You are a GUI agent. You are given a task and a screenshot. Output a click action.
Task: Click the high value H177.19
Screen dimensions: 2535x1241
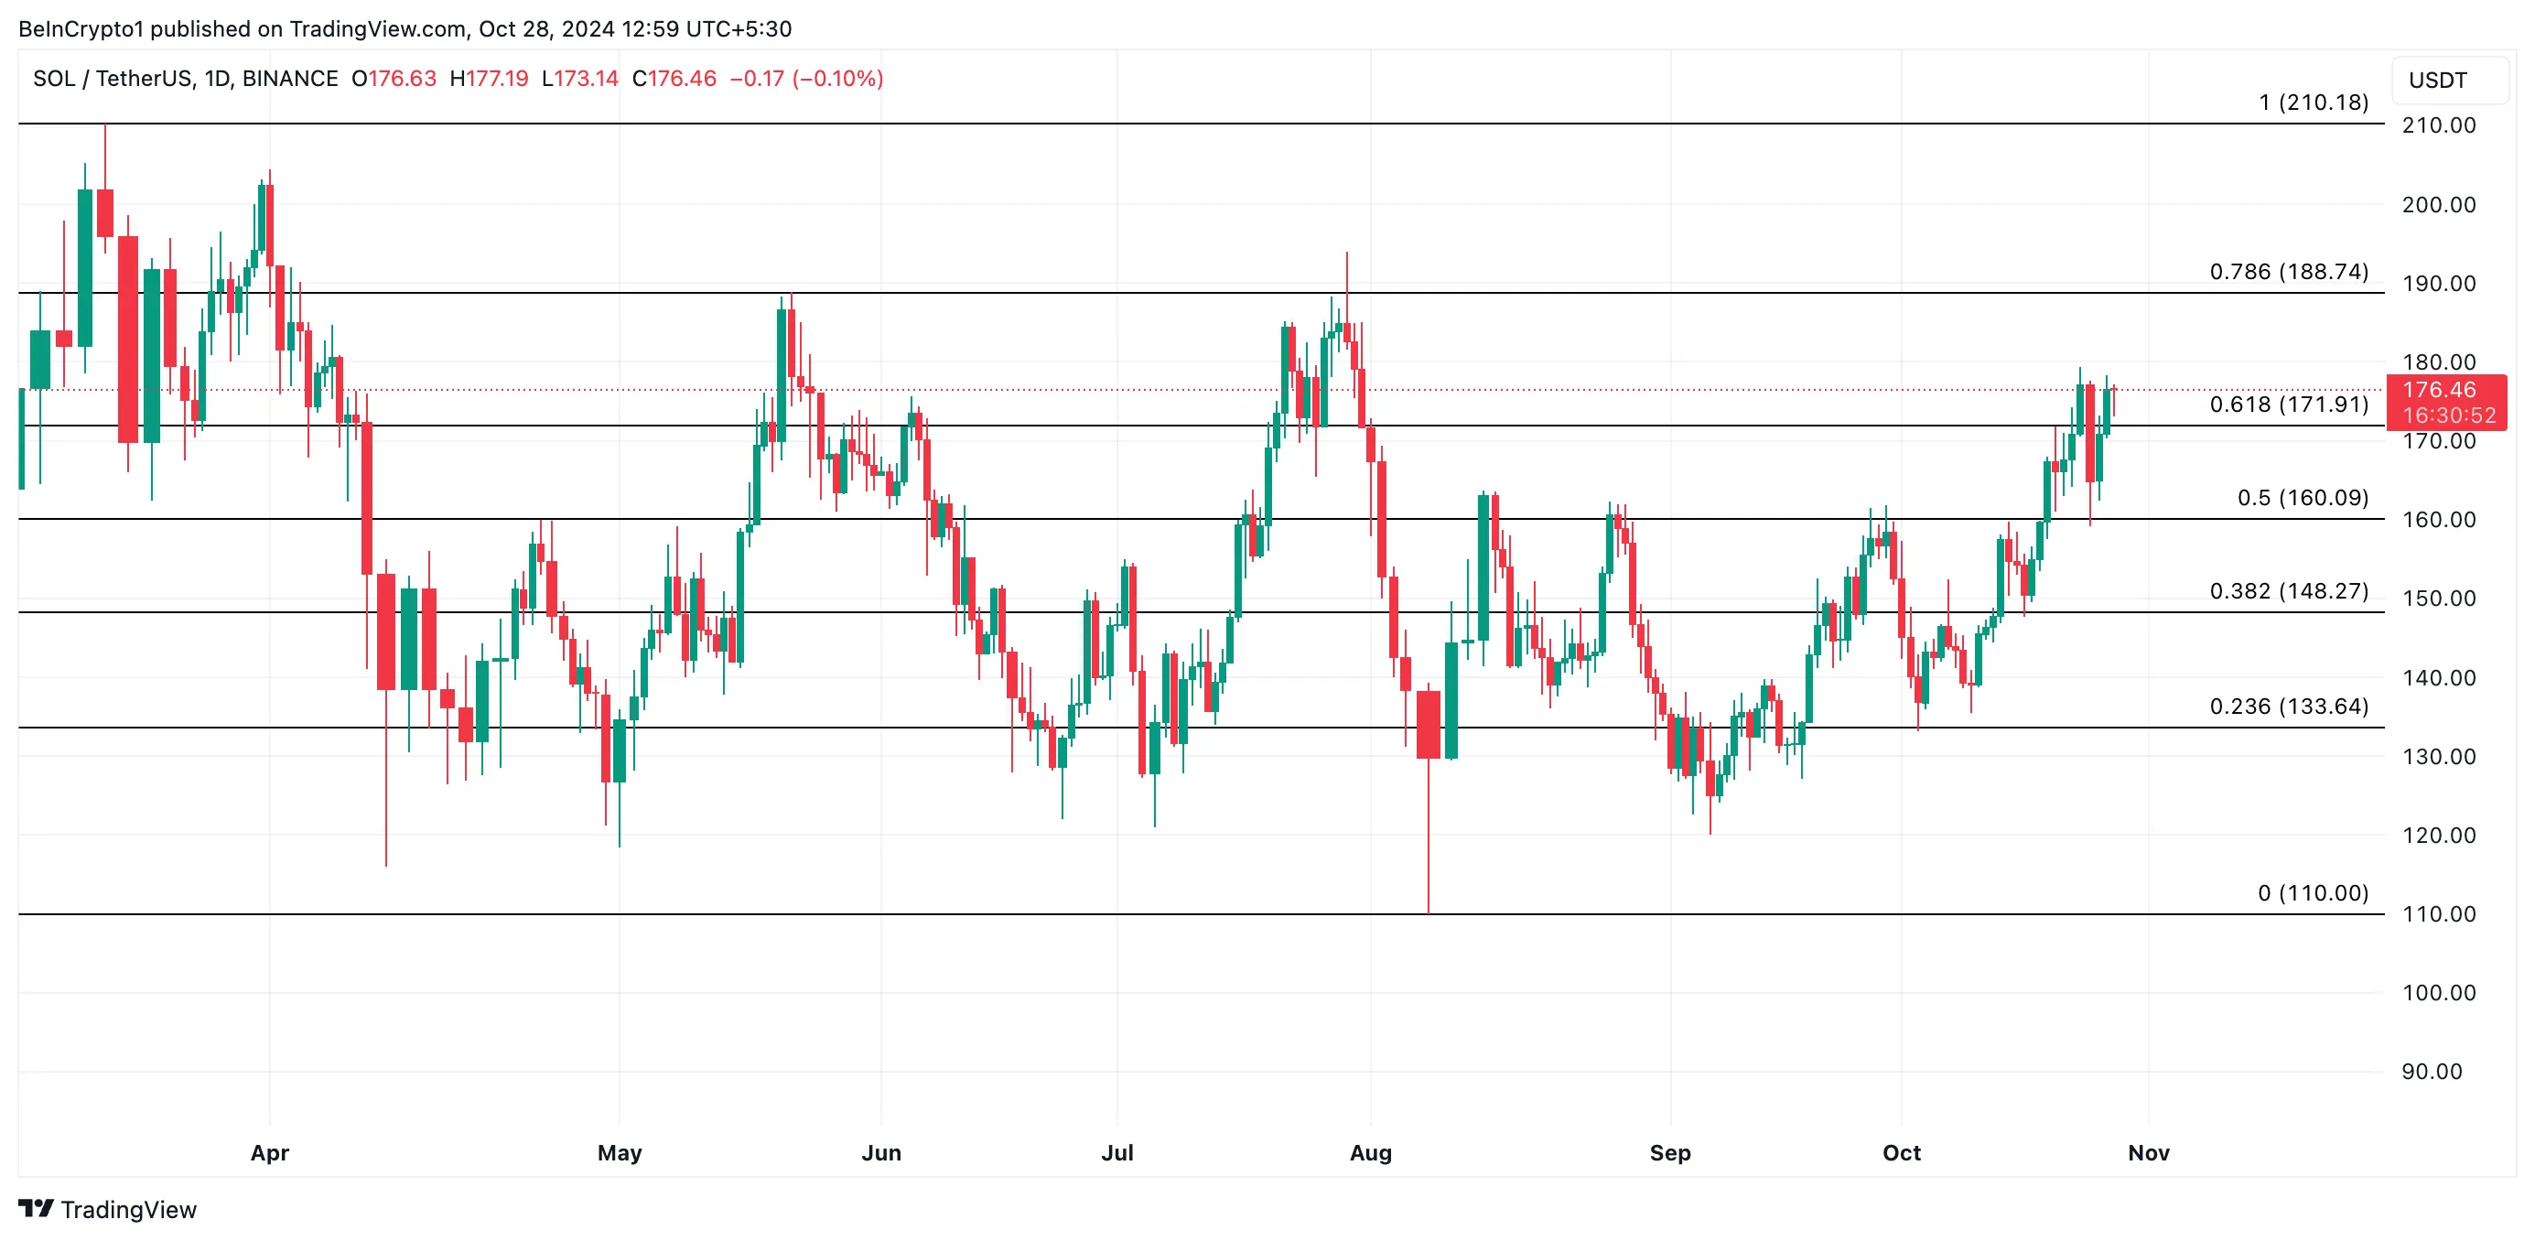click(x=489, y=79)
